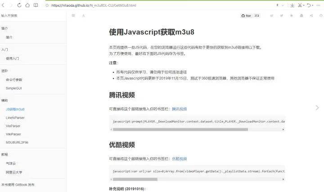Open the 阿里云大学 tutorial

[x=14, y=172]
